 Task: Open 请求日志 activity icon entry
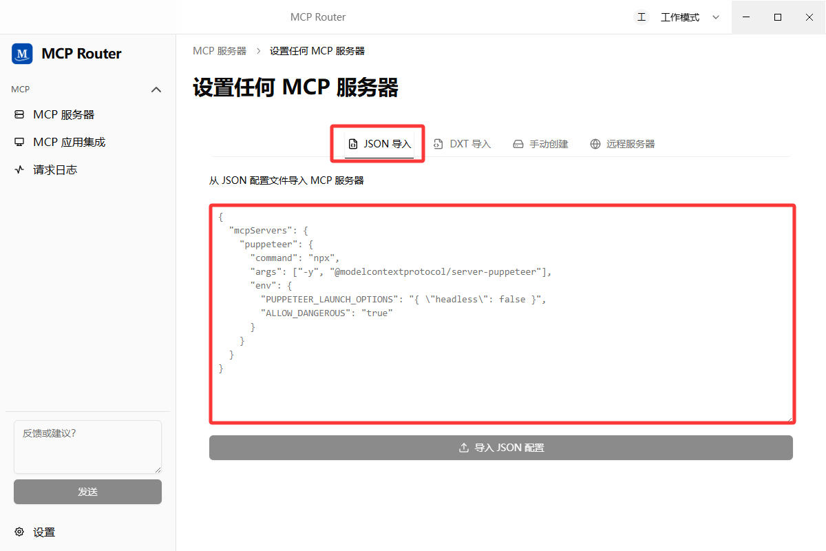tap(19, 170)
